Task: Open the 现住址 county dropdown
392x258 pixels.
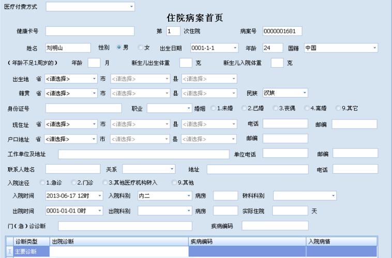Action: pos(234,124)
